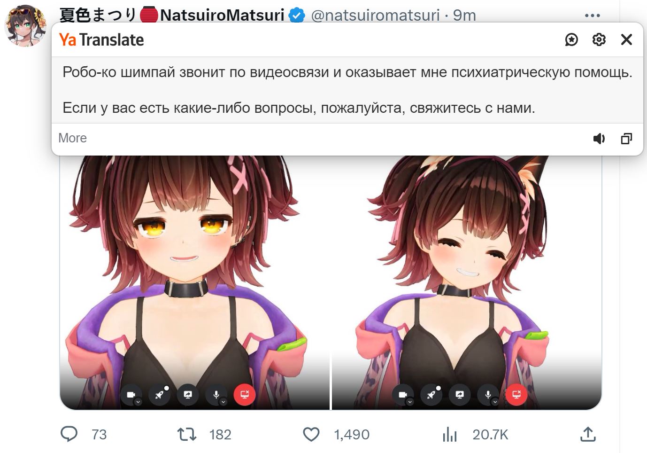Image resolution: width=647 pixels, height=453 pixels.
Task: Open the @natsuiromatsuri handle link
Action: [375, 16]
